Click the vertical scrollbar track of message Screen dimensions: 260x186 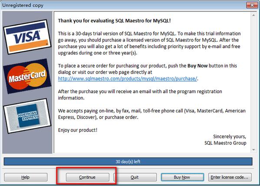coord(253,83)
